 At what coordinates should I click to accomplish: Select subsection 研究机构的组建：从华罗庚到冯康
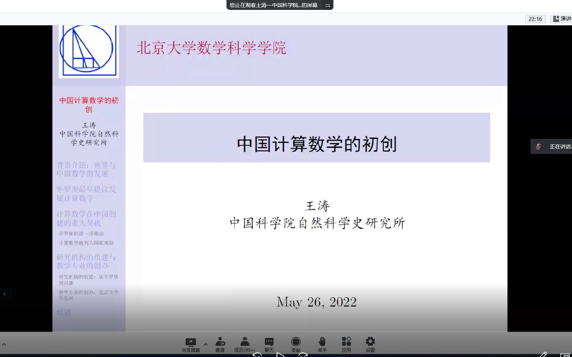tap(89, 280)
